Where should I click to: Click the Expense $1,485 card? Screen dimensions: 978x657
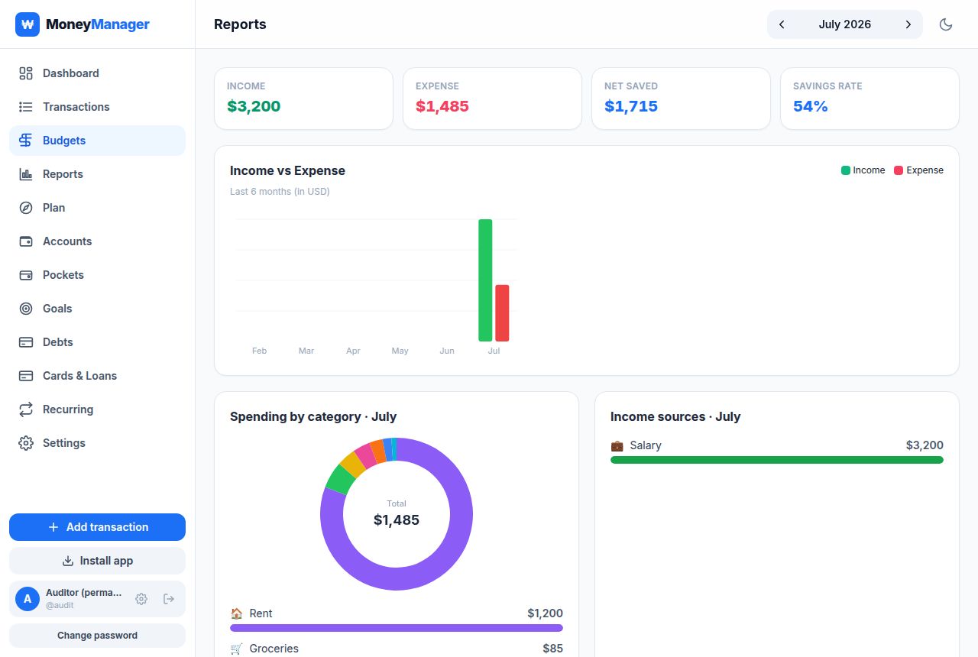pyautogui.click(x=492, y=99)
